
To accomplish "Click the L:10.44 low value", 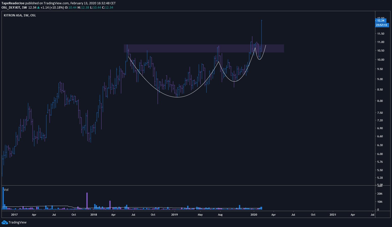I will tap(95, 8).
